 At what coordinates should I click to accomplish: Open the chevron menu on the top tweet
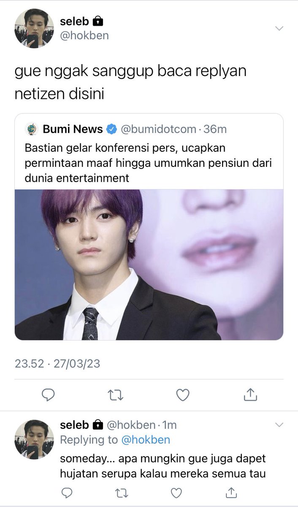(279, 28)
